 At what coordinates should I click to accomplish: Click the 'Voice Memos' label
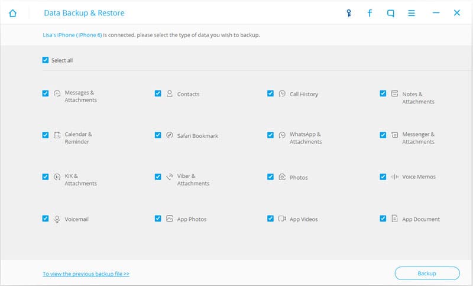(419, 177)
